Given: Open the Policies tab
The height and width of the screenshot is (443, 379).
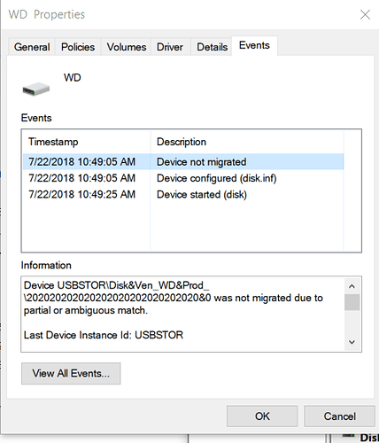Looking at the screenshot, I should (78, 47).
